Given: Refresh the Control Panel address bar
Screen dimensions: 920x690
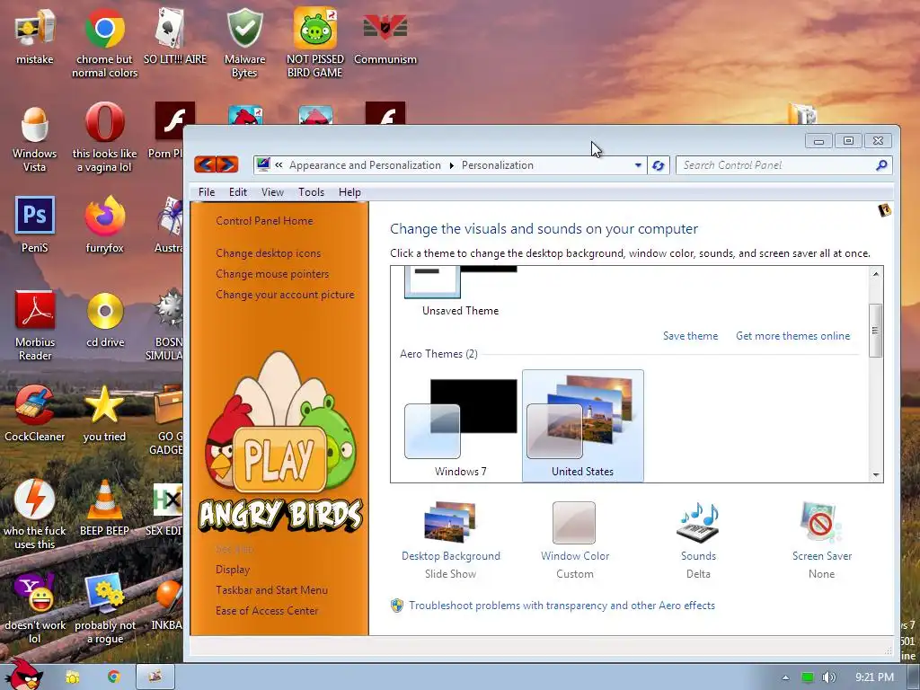Looking at the screenshot, I should coord(659,165).
